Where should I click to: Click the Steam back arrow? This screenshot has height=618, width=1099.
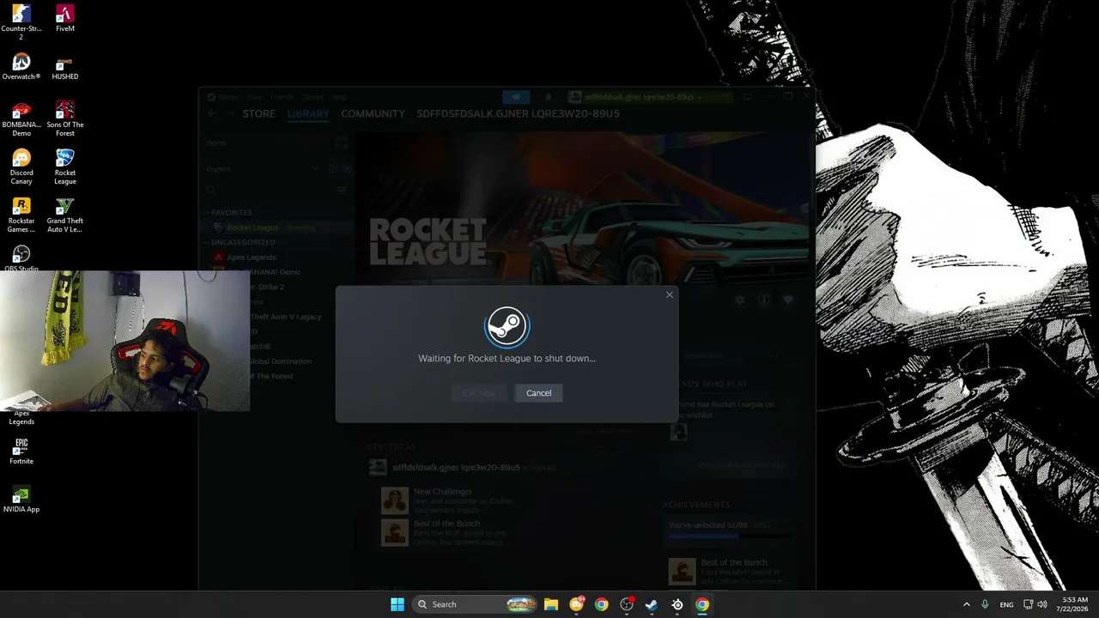pos(212,114)
